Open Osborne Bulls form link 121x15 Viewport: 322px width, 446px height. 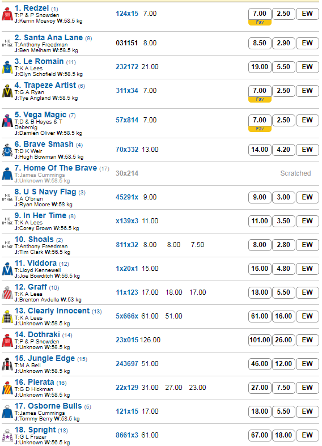(127, 411)
